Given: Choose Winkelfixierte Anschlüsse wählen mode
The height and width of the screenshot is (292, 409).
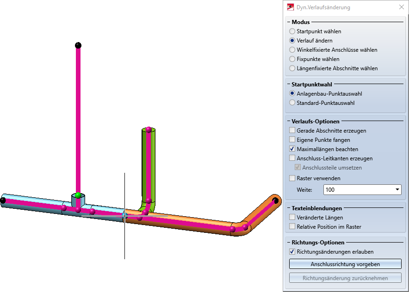Looking at the screenshot, I should pyautogui.click(x=292, y=50).
